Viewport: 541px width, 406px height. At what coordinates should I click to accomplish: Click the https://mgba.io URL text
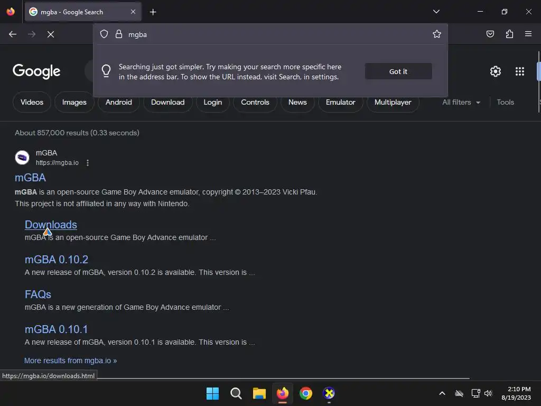pos(57,163)
